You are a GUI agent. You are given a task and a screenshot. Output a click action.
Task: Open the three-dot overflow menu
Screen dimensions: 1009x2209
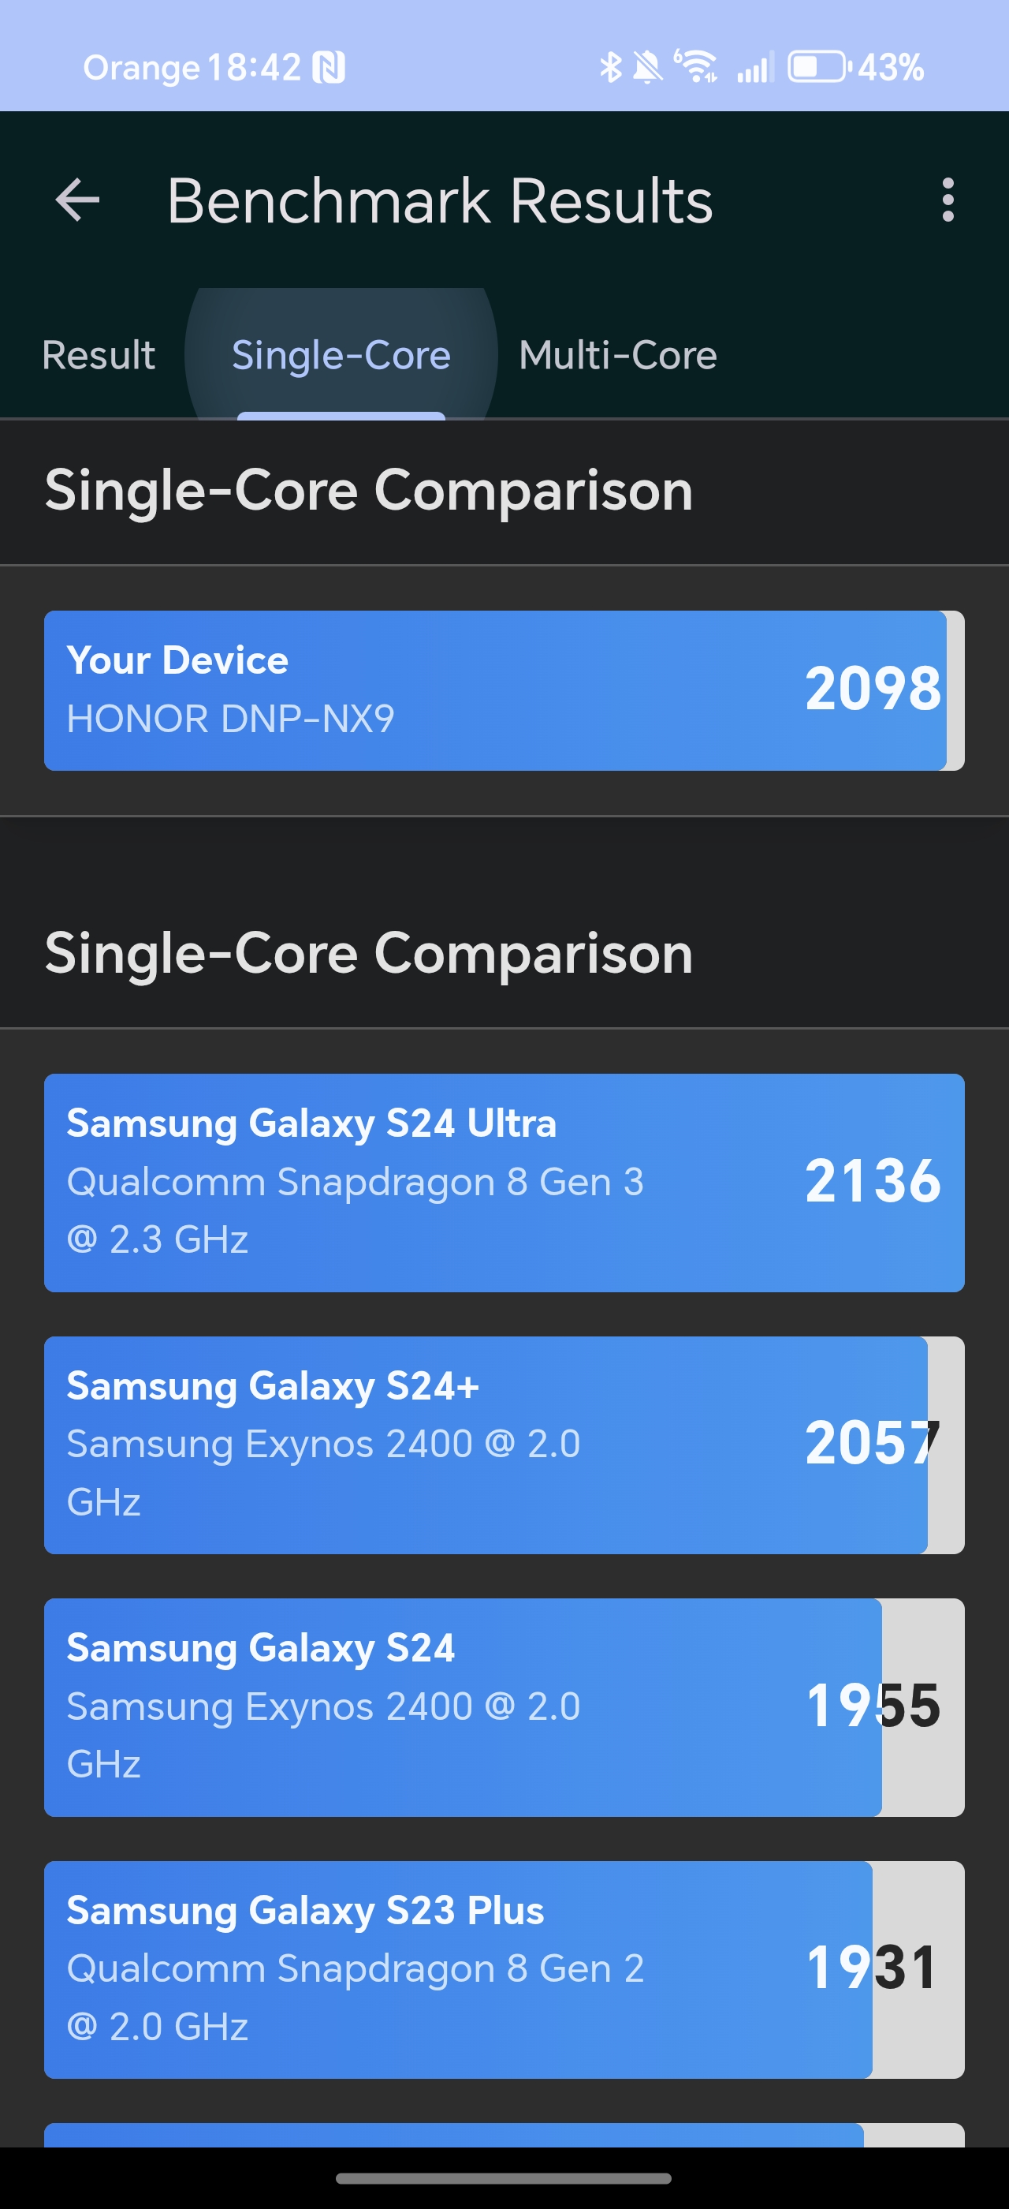coord(948,200)
